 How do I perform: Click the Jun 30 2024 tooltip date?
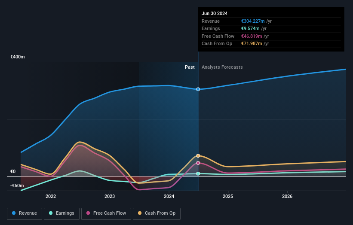coord(215,13)
